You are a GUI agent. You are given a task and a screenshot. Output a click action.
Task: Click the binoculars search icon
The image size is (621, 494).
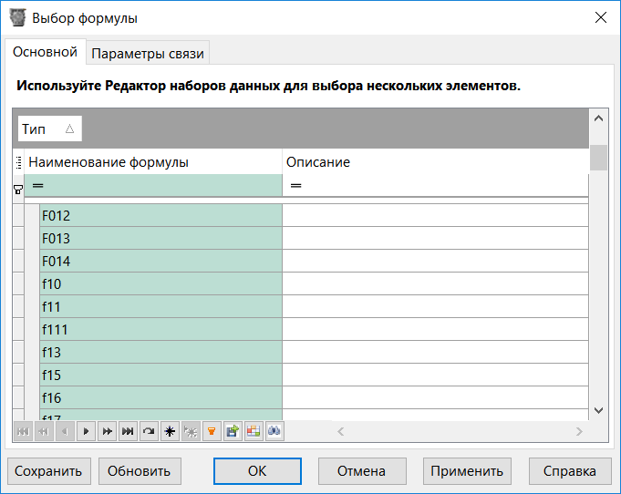pos(274,431)
